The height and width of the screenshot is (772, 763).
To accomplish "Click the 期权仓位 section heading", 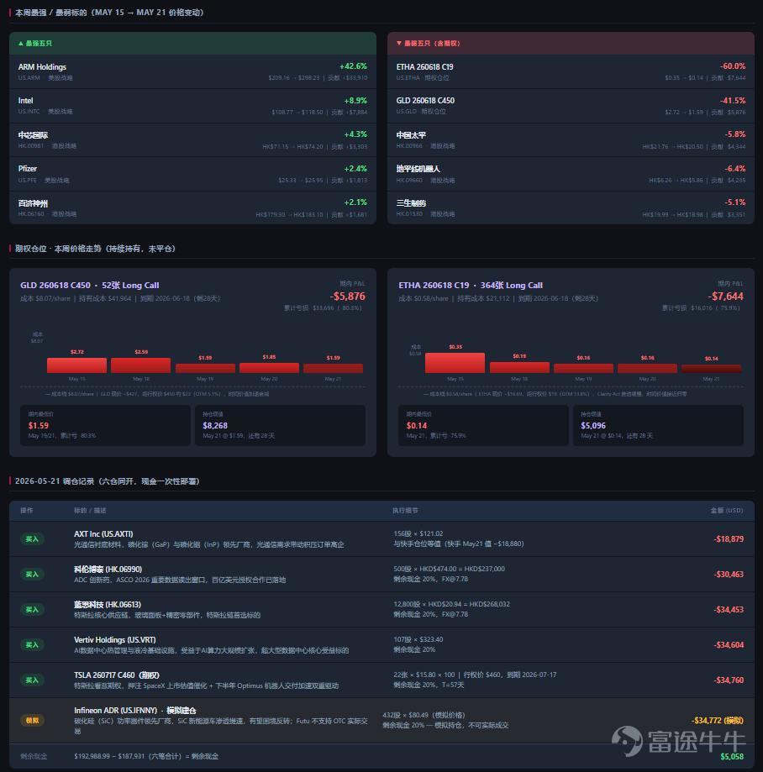I will pyautogui.click(x=95, y=249).
